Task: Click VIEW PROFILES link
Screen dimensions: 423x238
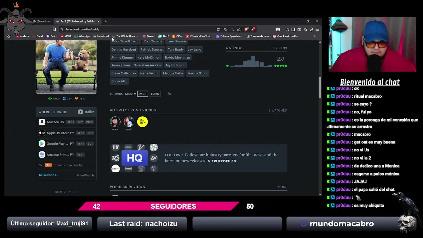Action: tap(222, 161)
